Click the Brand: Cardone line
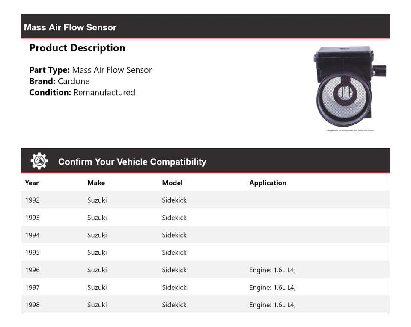 coord(60,81)
